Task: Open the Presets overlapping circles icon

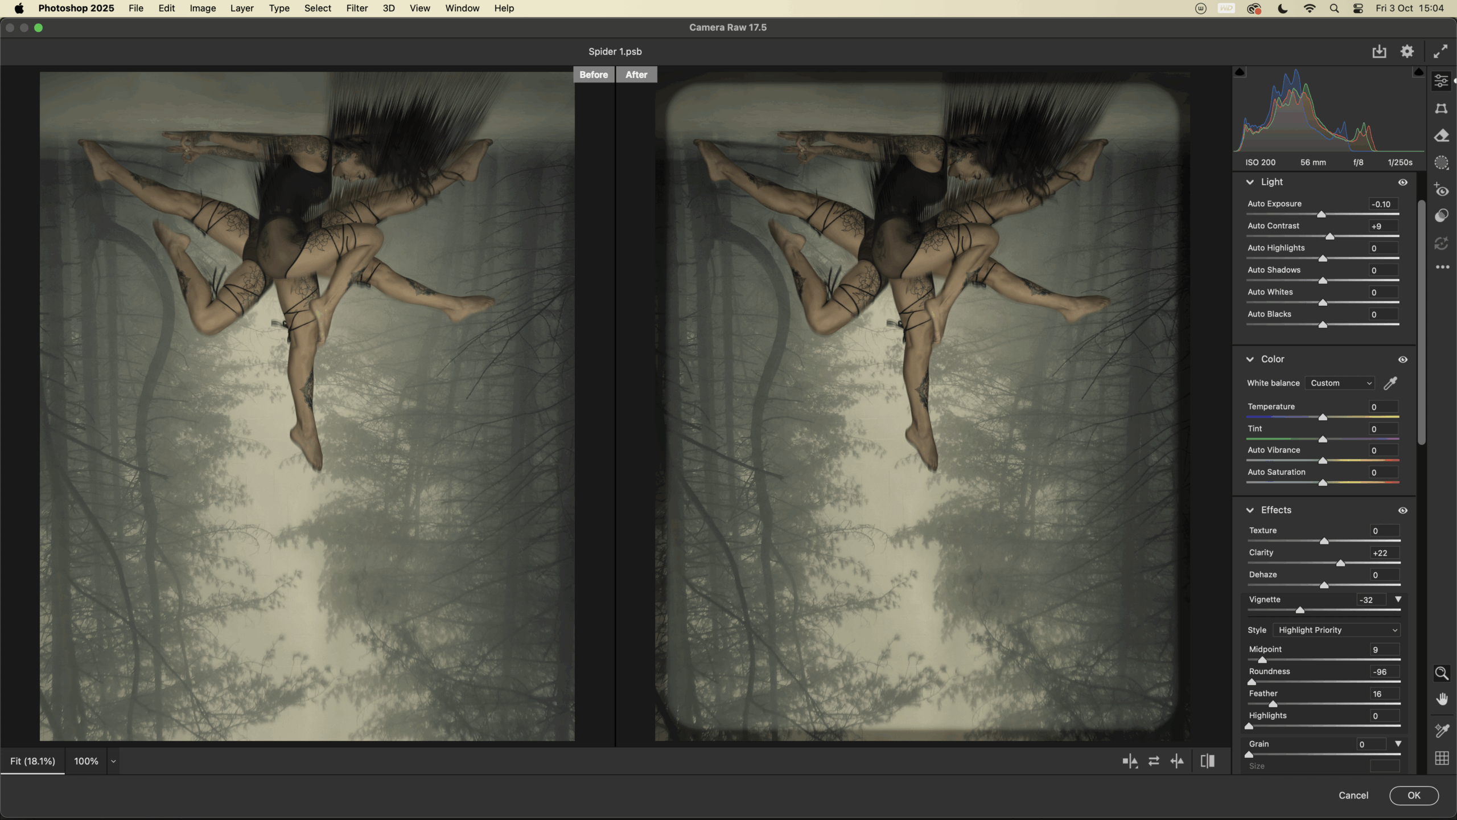Action: pos(1441,216)
